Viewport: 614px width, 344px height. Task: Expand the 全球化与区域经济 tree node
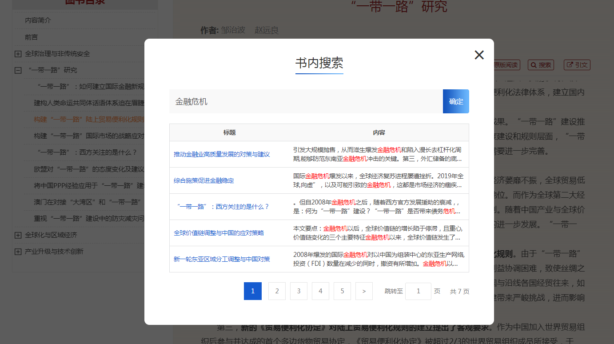[x=18, y=235]
